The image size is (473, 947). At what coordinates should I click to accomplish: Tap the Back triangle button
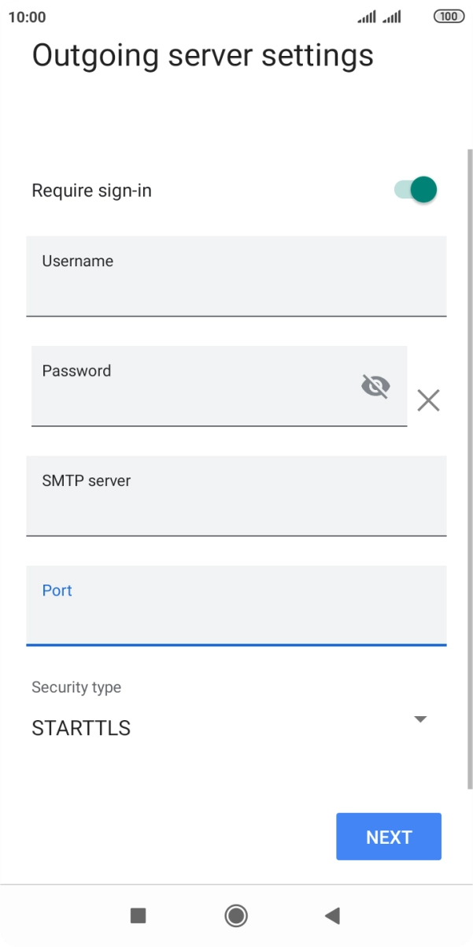(332, 916)
